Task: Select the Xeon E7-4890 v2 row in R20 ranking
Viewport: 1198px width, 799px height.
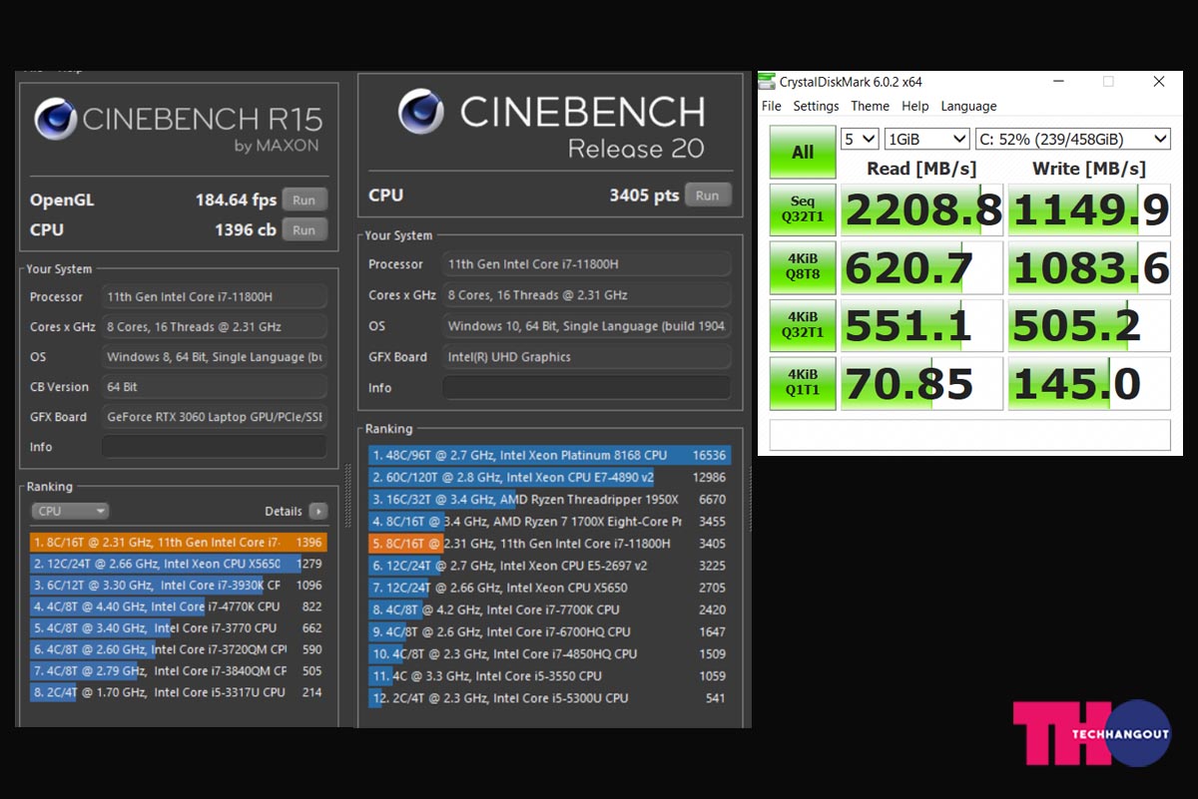Action: coord(549,478)
